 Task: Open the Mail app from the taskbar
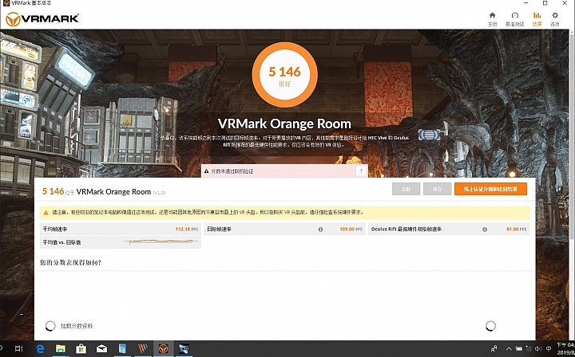[x=101, y=348]
